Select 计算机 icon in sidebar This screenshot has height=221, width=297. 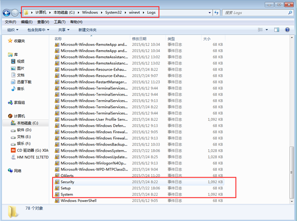10,116
